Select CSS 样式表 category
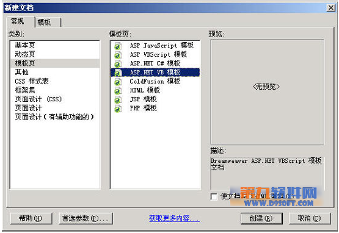This screenshot has height=233, width=339. [x=32, y=81]
